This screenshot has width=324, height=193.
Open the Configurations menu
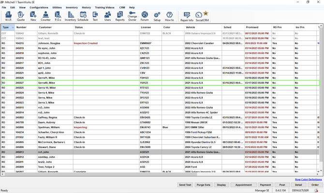tap(39, 7)
